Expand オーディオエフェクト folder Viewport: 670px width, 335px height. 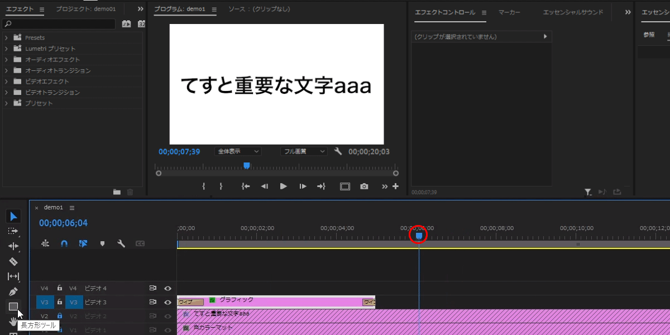(x=6, y=60)
